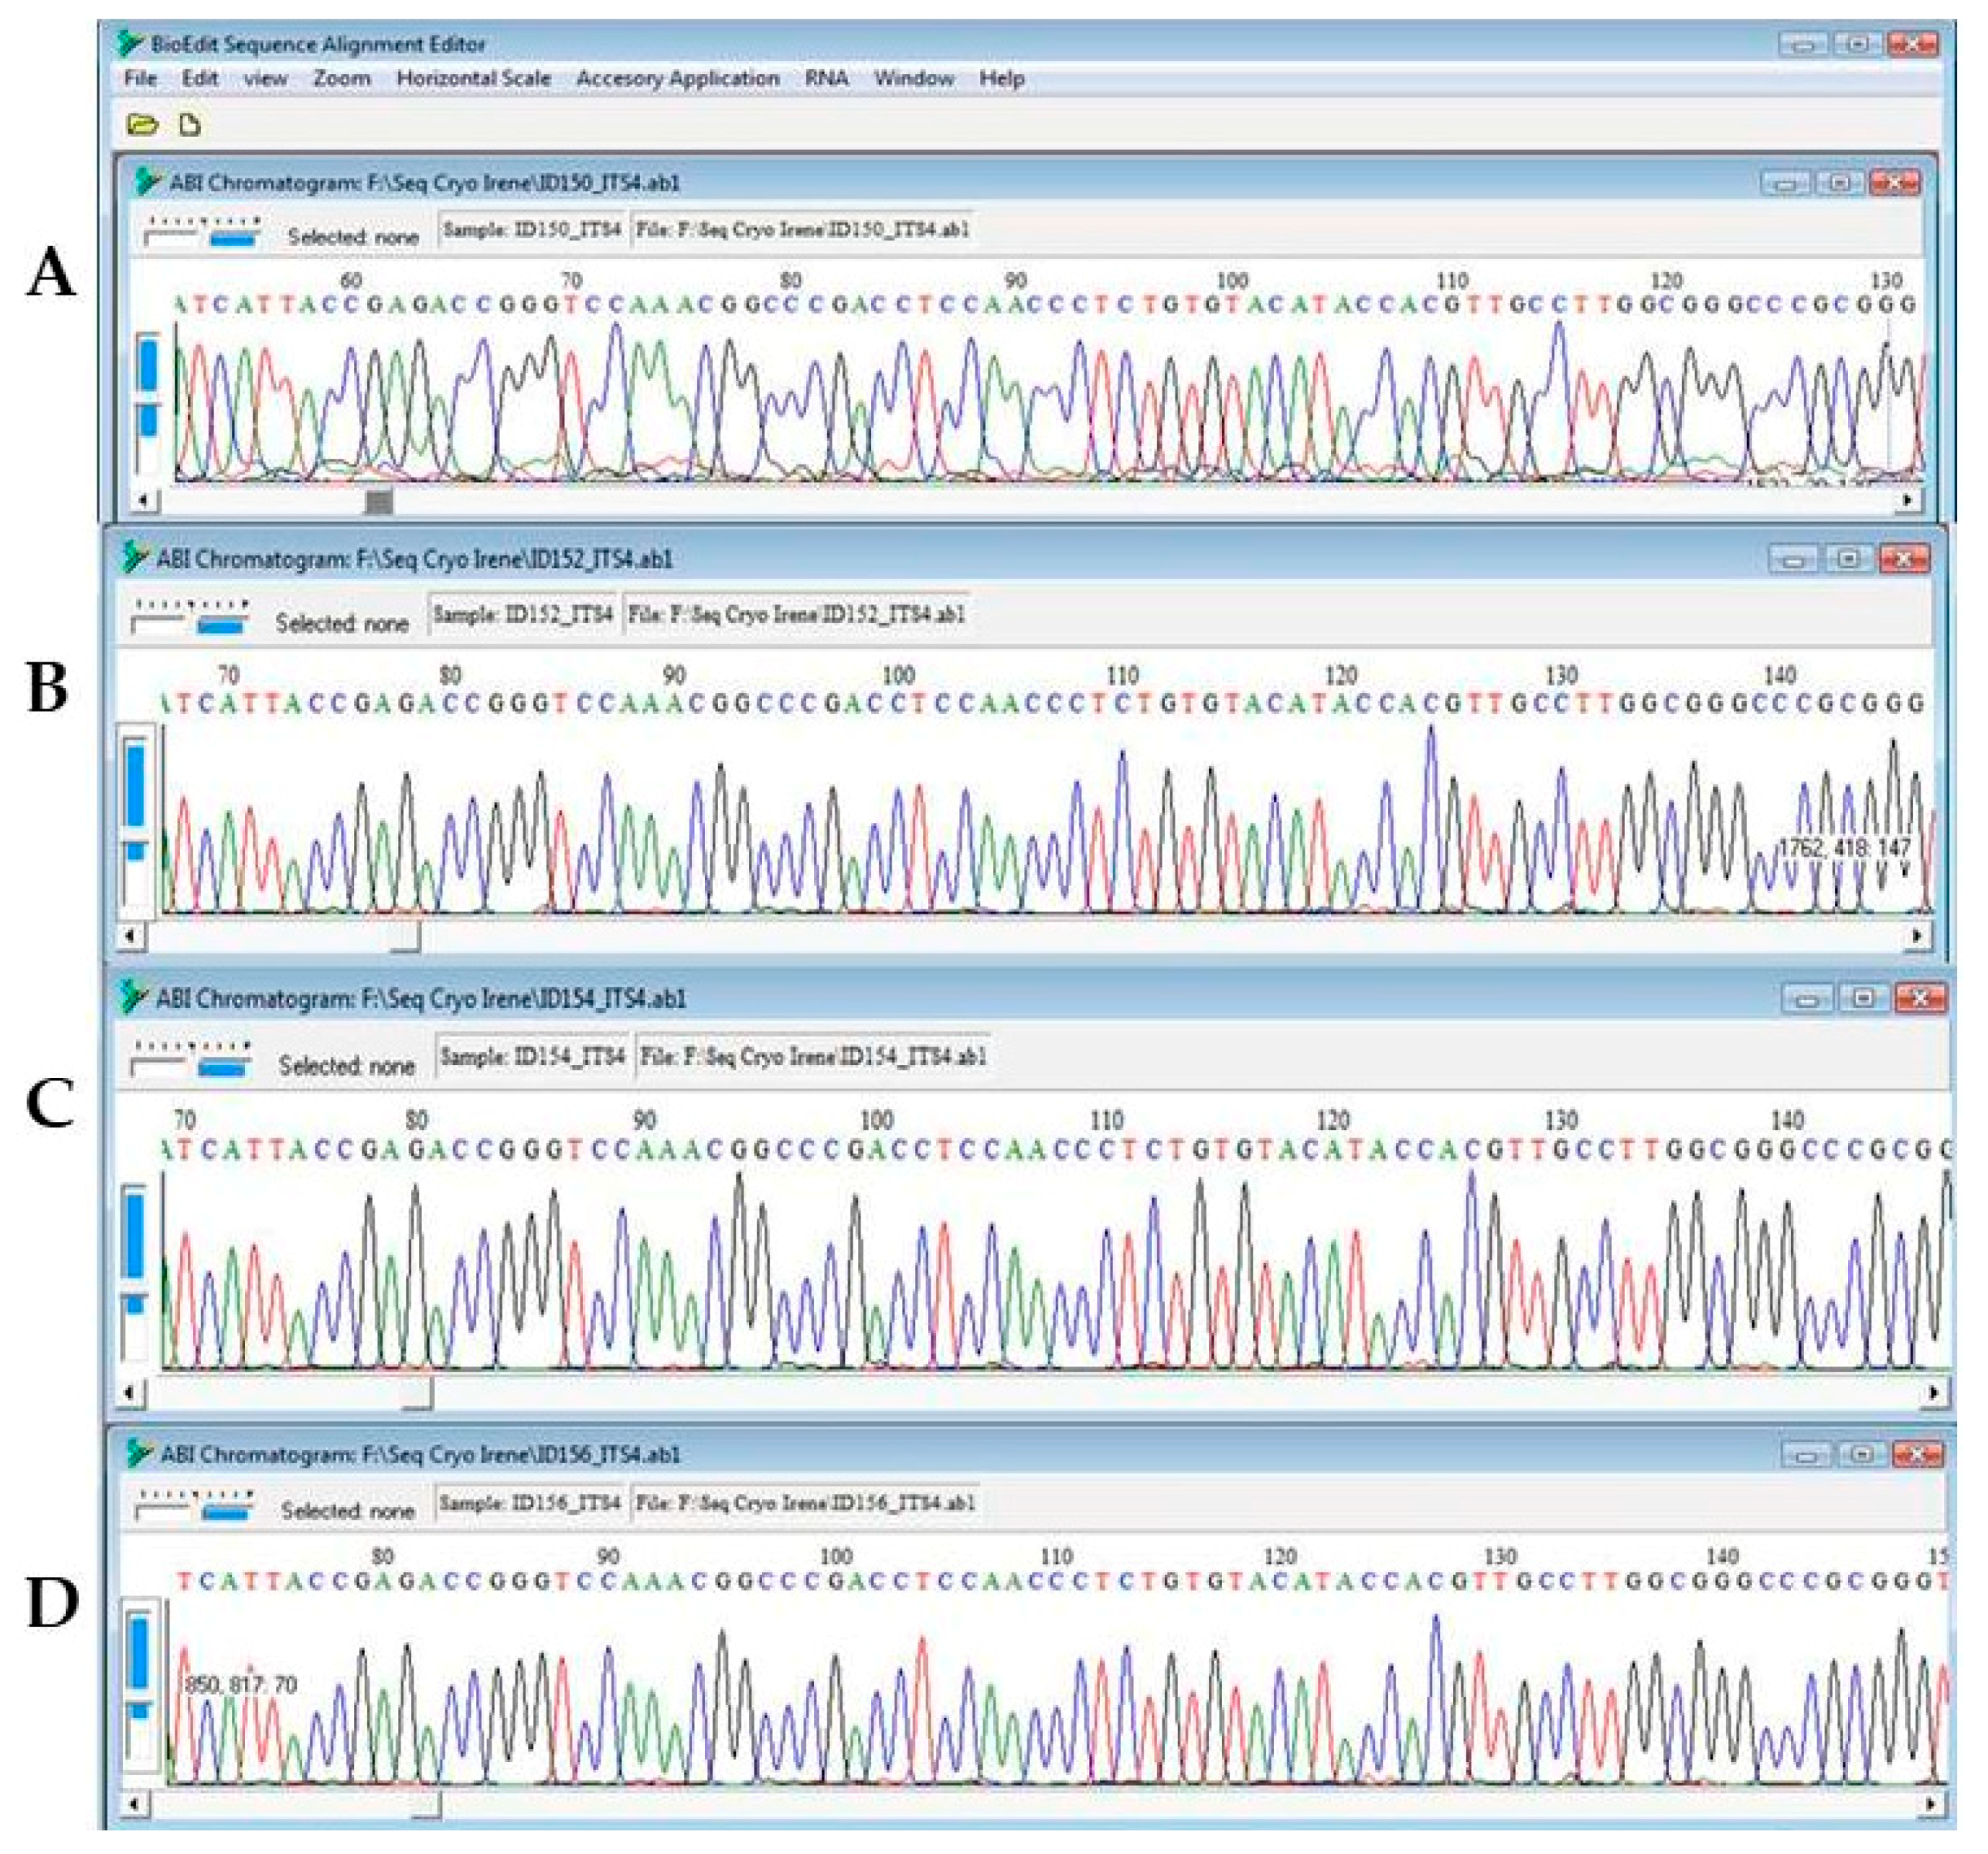Viewport: 1988px width, 1854px height.
Task: Click the ID150_ITS4 chromatogram window logo icon
Action: pos(149,182)
